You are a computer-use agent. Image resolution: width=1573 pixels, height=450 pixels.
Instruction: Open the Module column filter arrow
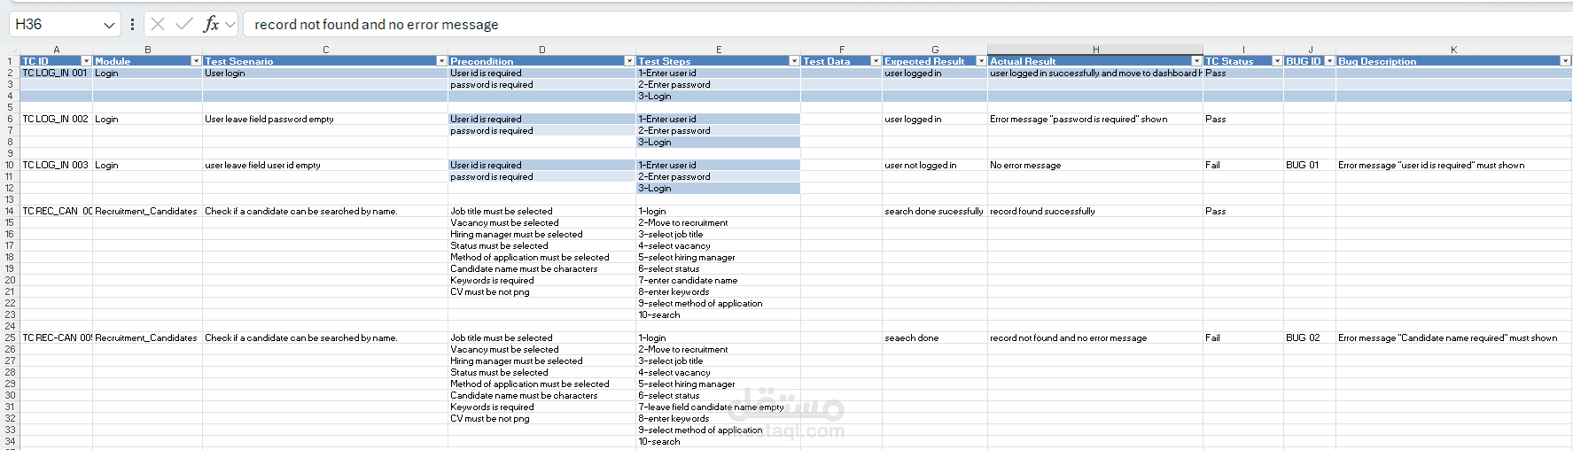196,61
